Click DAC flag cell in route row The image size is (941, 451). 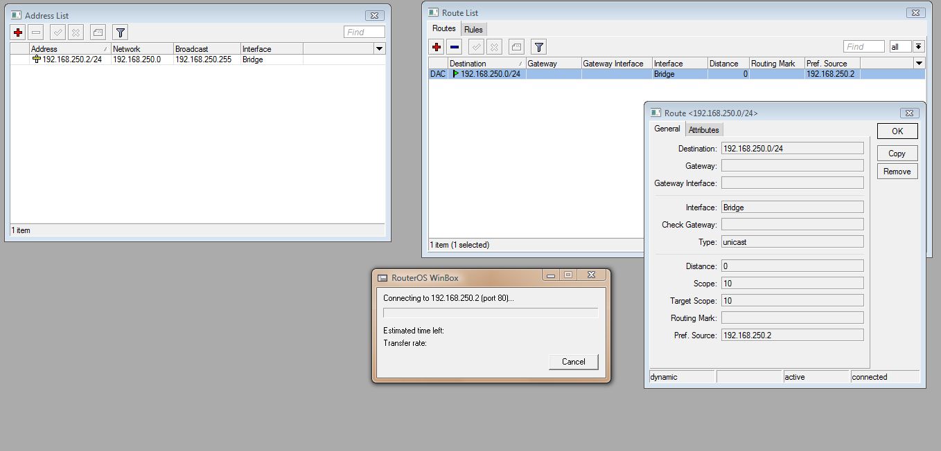coord(438,74)
